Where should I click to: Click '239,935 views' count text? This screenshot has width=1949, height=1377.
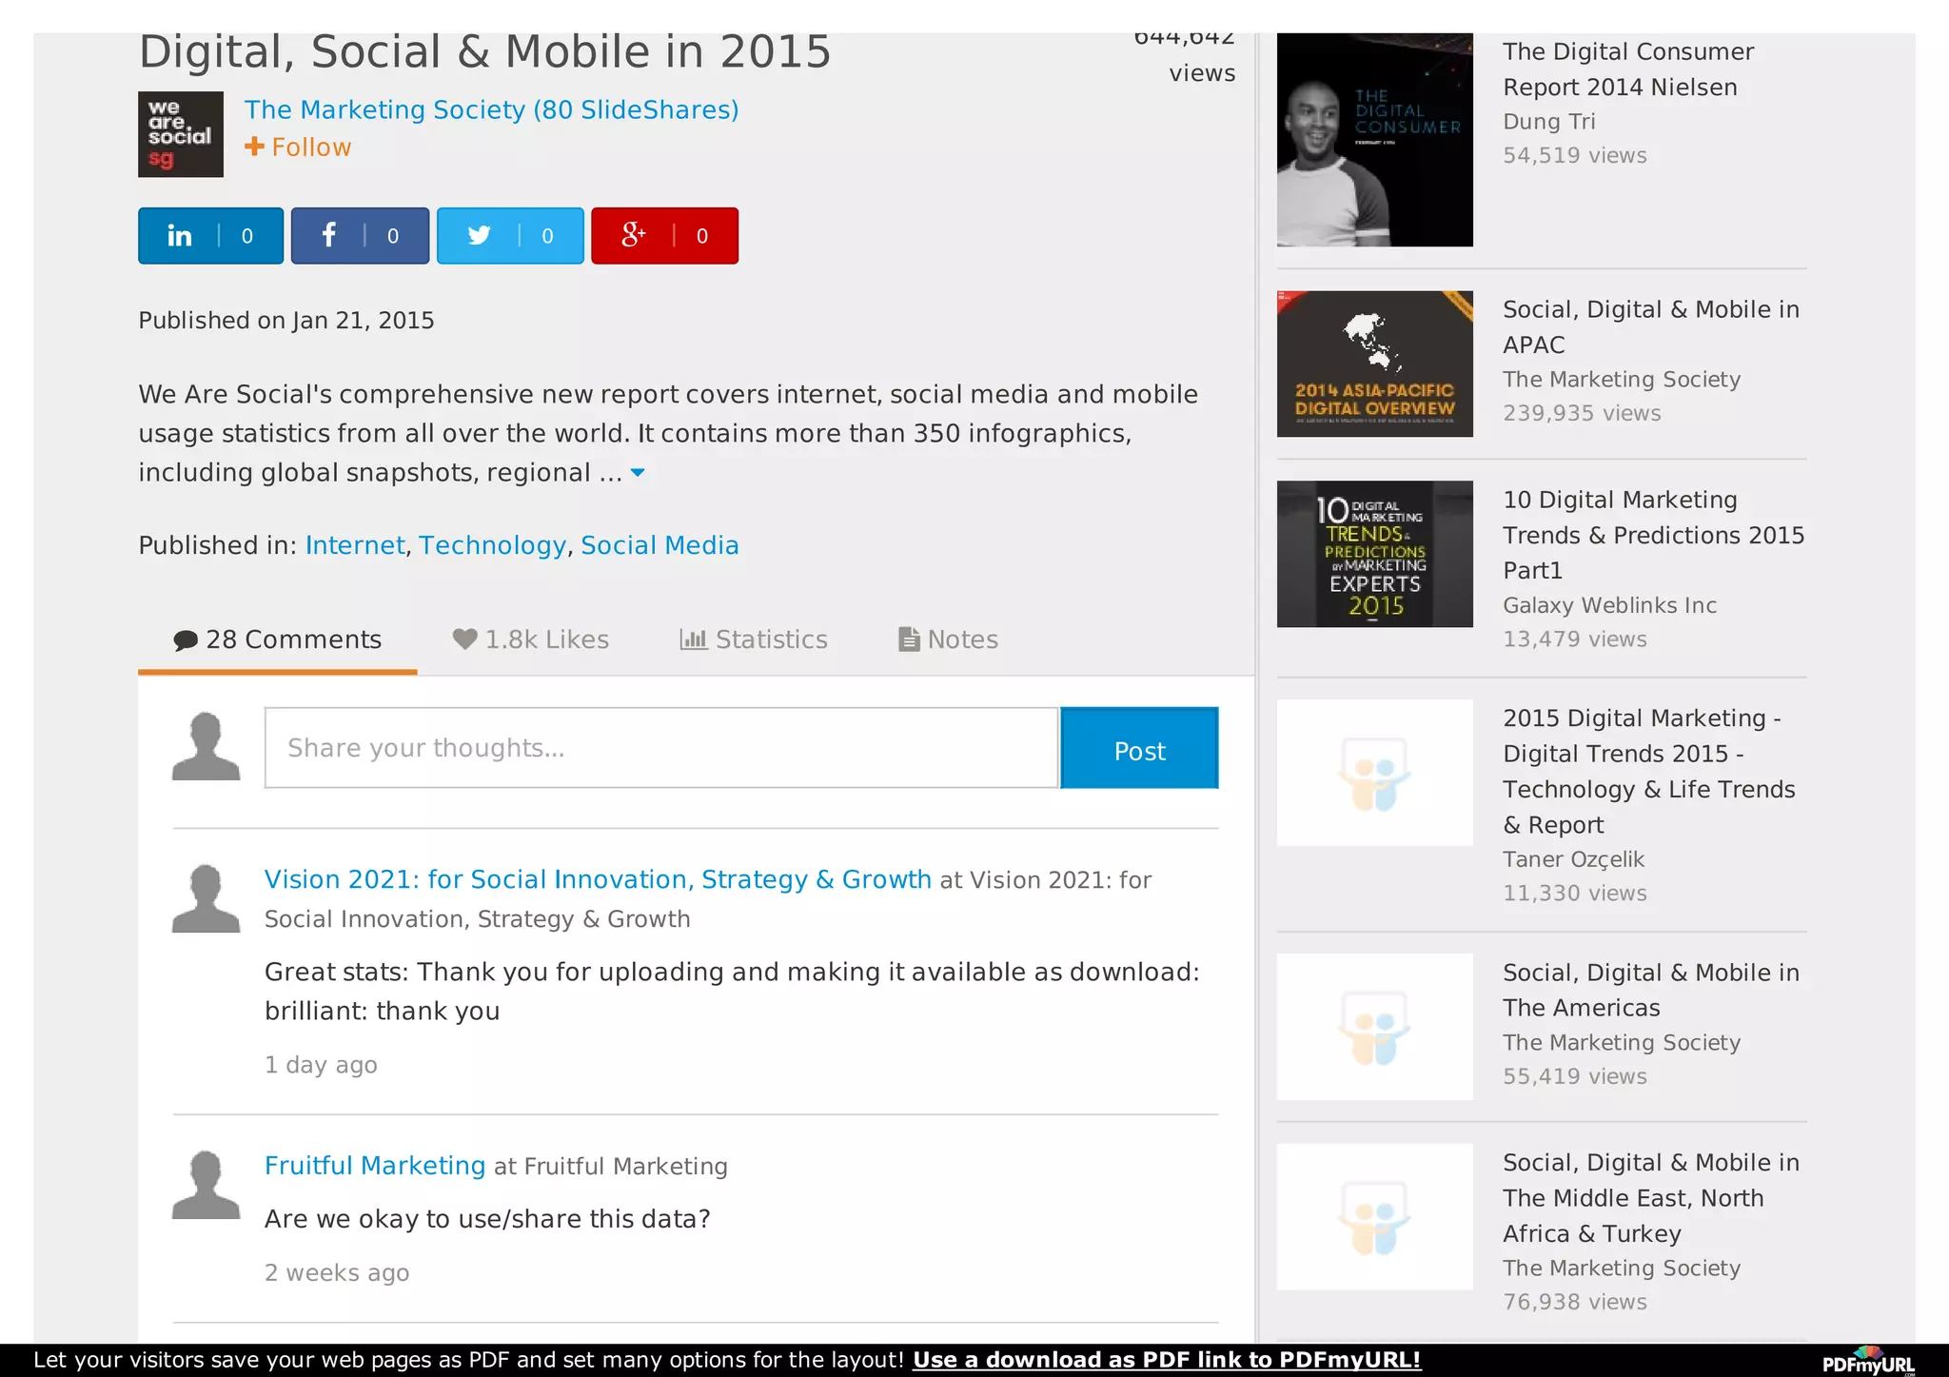pos(1582,413)
